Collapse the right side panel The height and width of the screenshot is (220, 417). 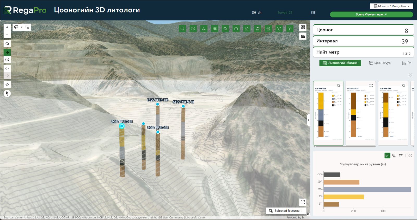click(x=308, y=120)
